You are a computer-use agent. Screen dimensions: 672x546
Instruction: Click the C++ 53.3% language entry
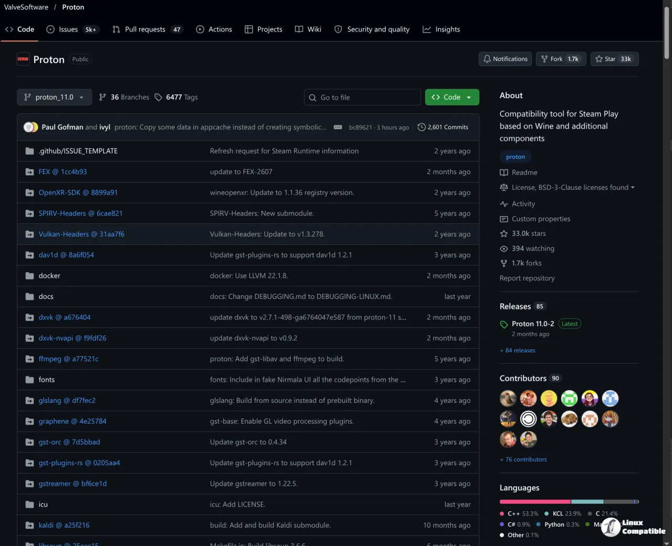click(519, 514)
